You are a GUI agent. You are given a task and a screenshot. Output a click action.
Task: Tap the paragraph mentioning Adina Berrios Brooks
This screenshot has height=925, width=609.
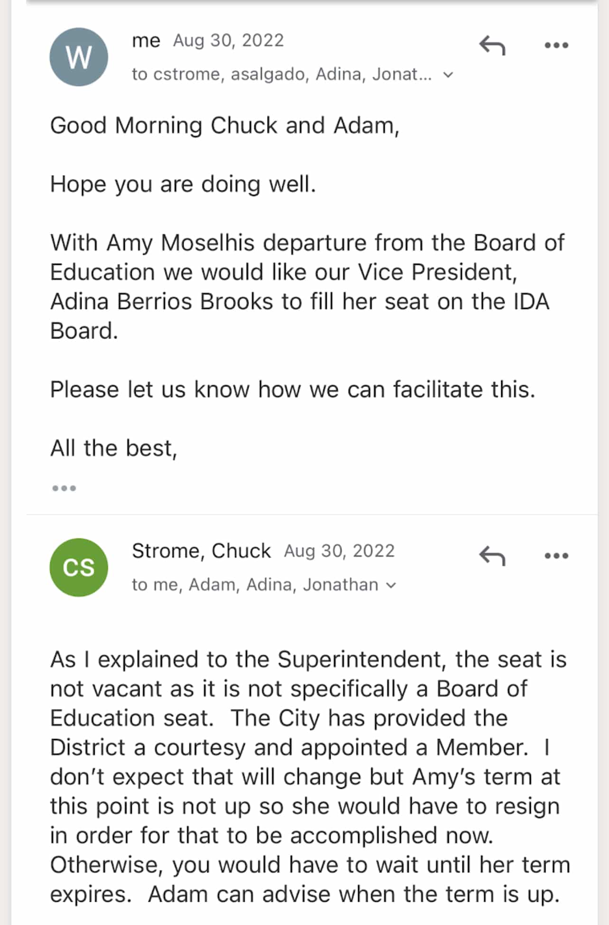[x=307, y=287]
